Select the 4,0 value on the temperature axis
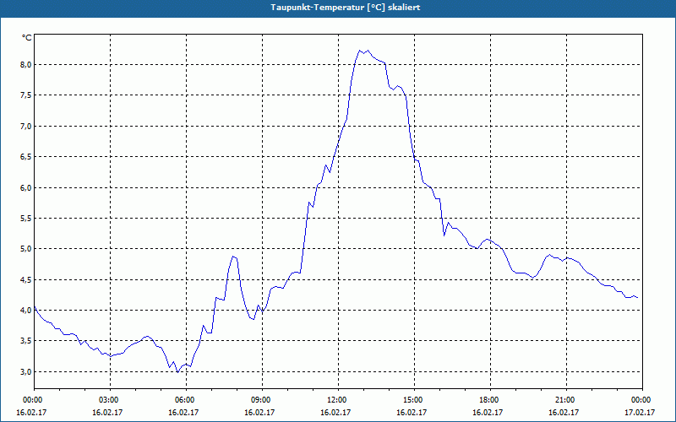 (26, 311)
